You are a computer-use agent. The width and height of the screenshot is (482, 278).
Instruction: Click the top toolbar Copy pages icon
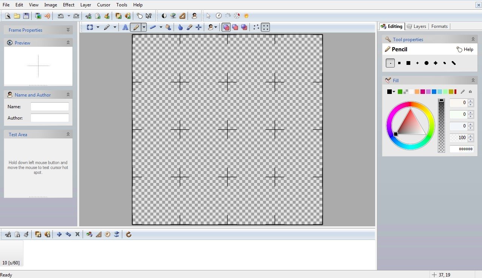(97, 16)
